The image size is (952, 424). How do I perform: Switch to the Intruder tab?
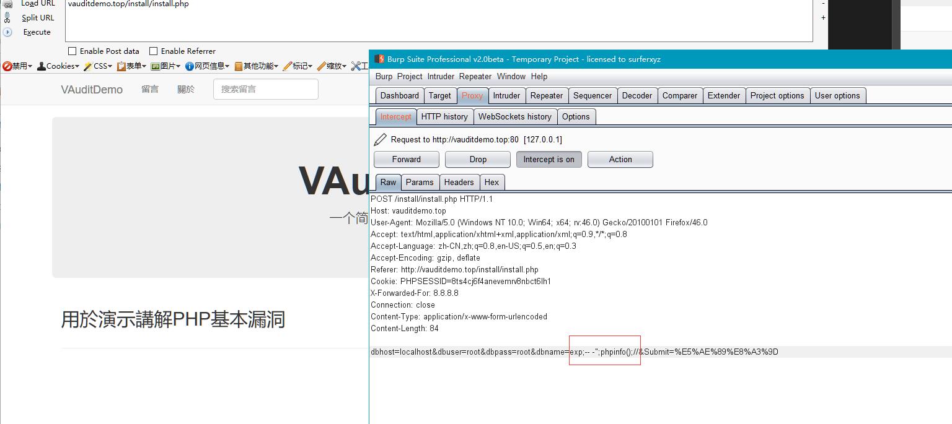[506, 96]
